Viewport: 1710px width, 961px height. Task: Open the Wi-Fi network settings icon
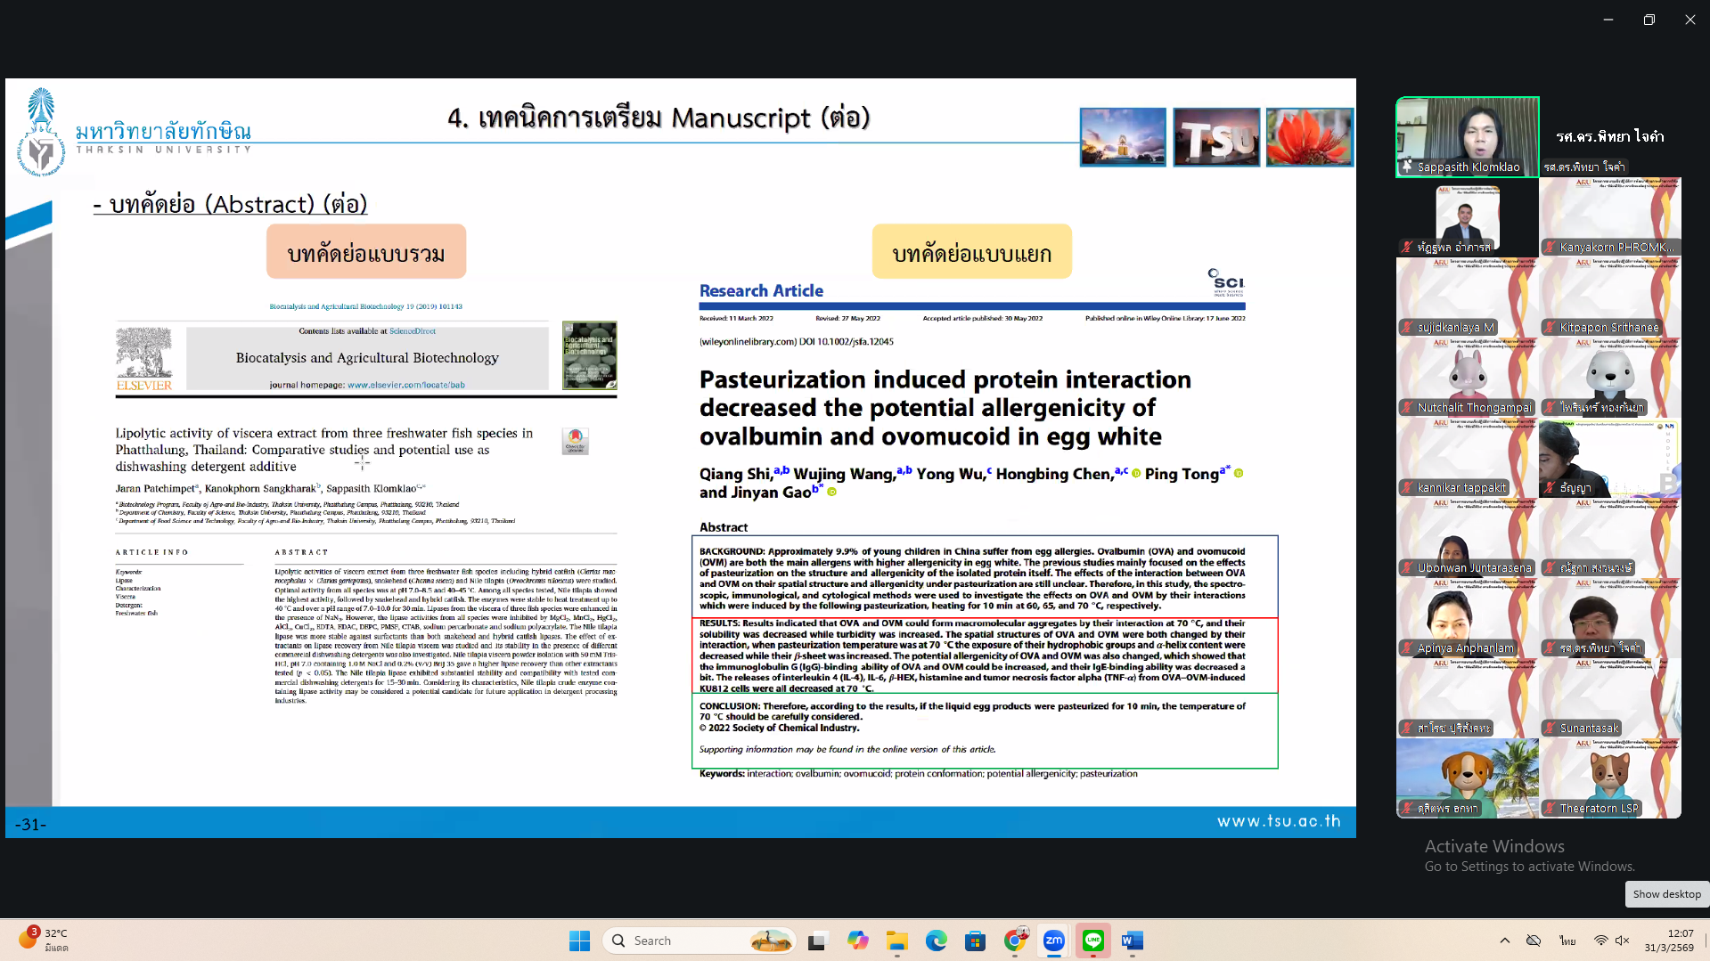coord(1600,941)
